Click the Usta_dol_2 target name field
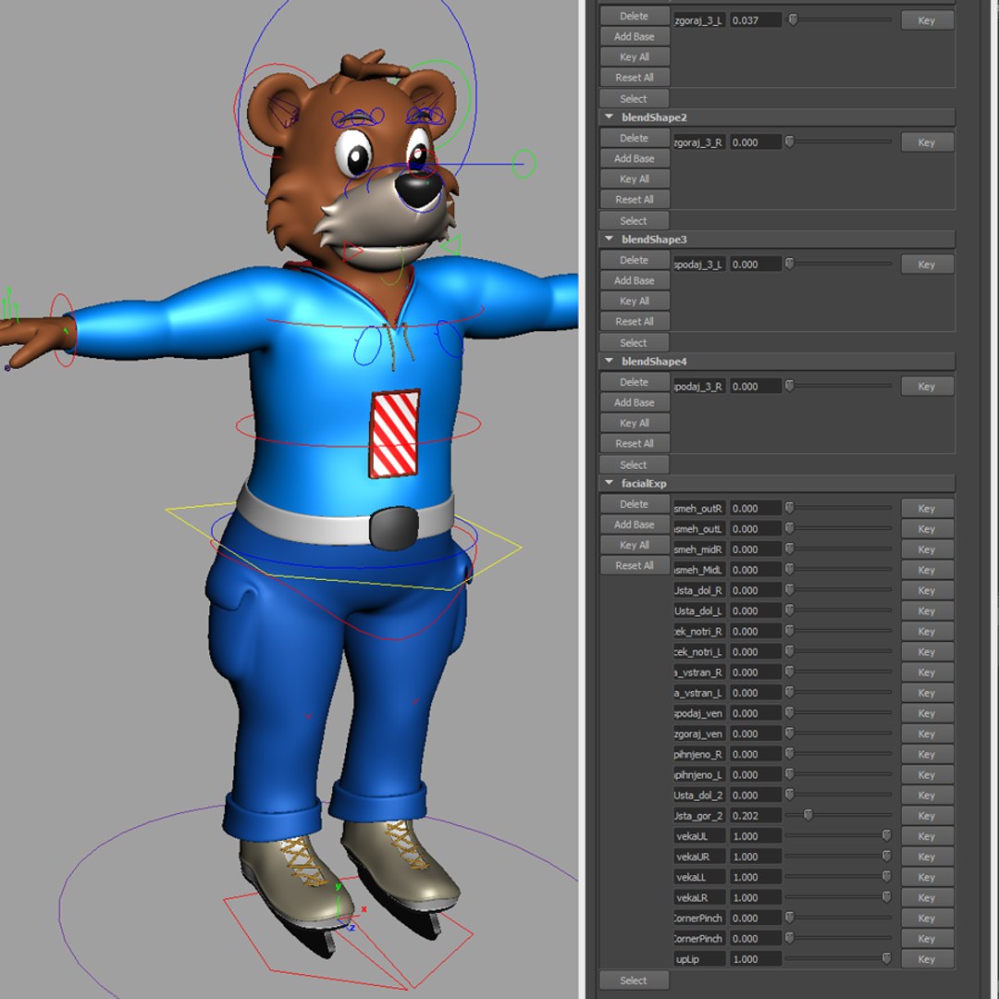 699,795
